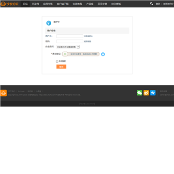The width and height of the screenshot is (174, 174).
Task: Click the blue info icon in login box
Action: point(49,23)
